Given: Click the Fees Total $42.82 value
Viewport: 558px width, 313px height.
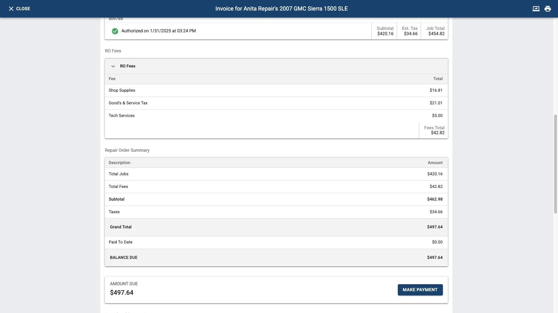Looking at the screenshot, I should click(438, 133).
